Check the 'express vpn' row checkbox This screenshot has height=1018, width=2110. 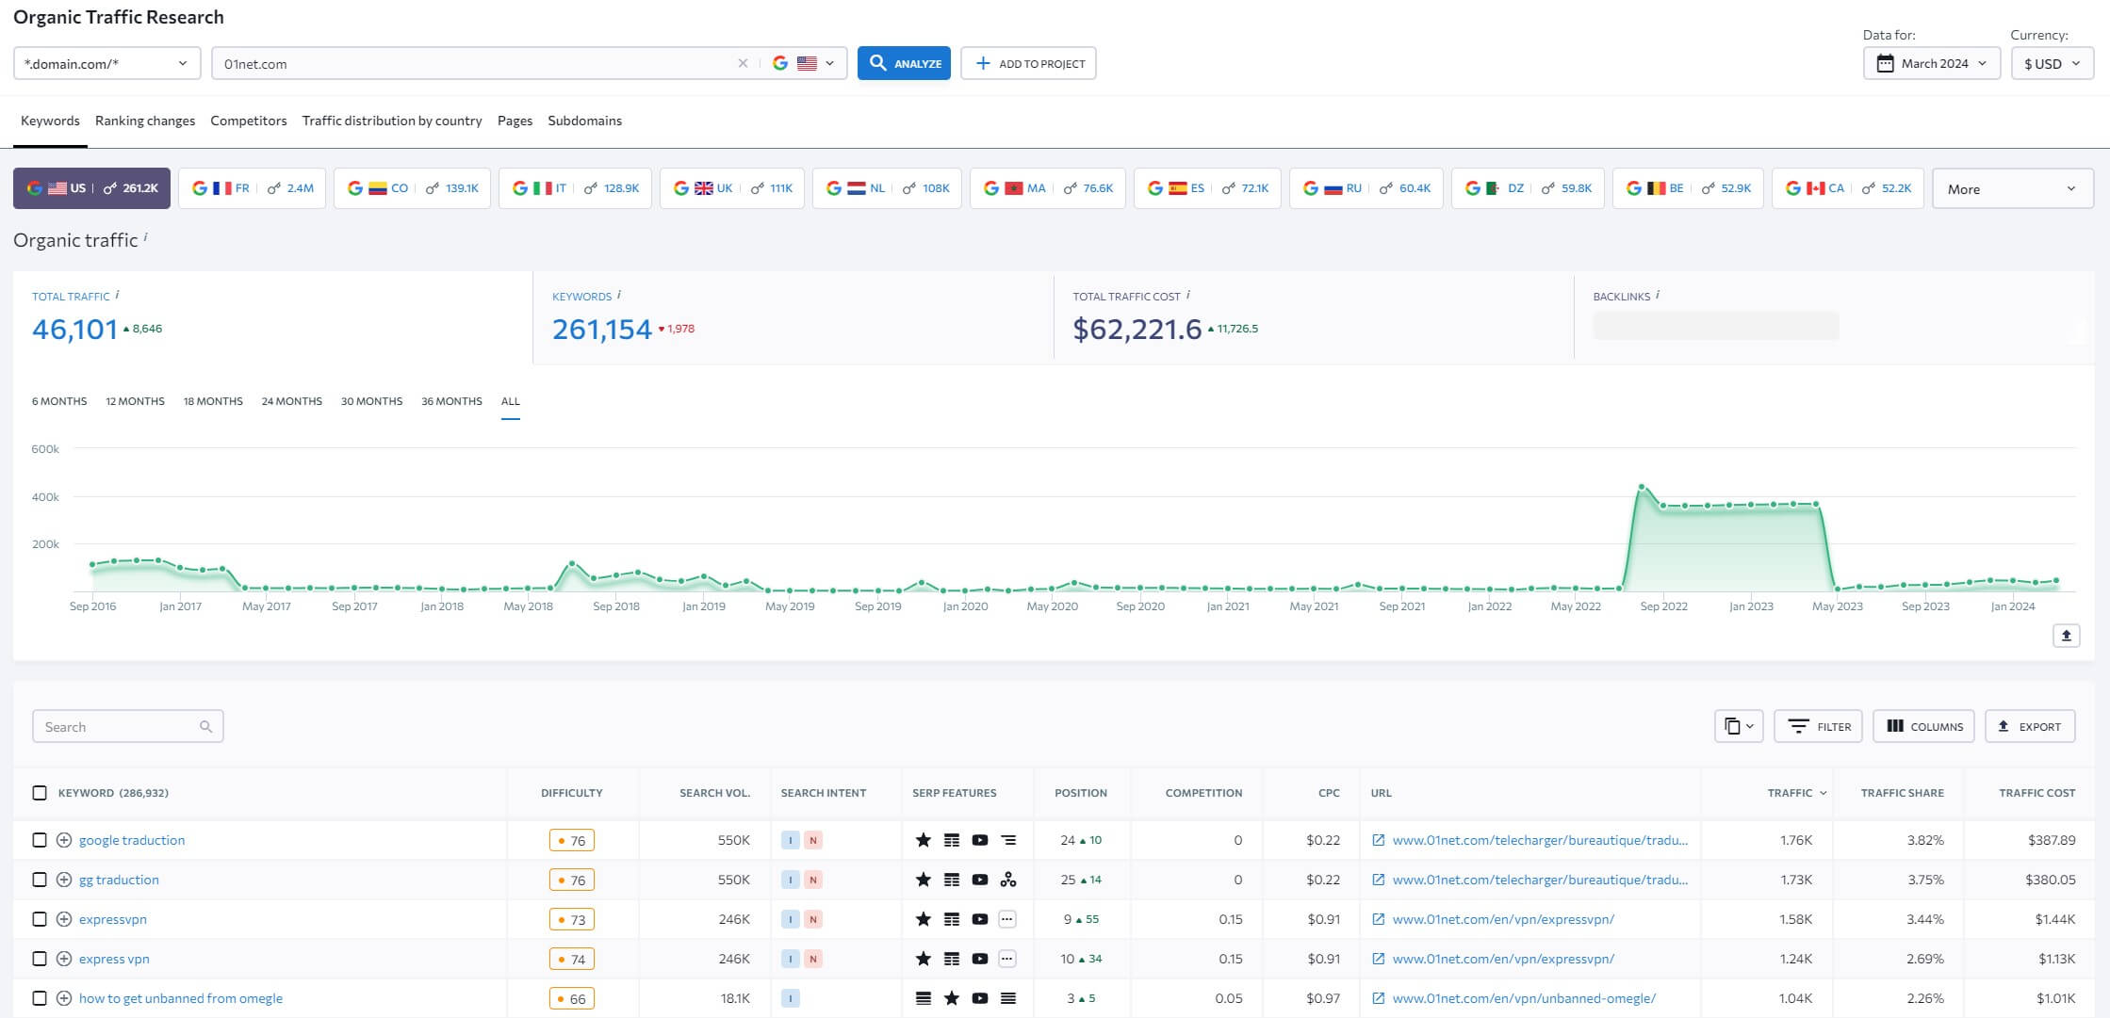[40, 959]
